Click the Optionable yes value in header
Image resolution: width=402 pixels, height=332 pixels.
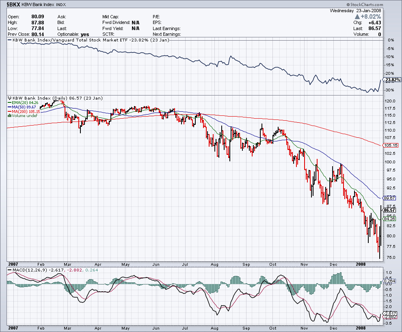pyautogui.click(x=85, y=35)
